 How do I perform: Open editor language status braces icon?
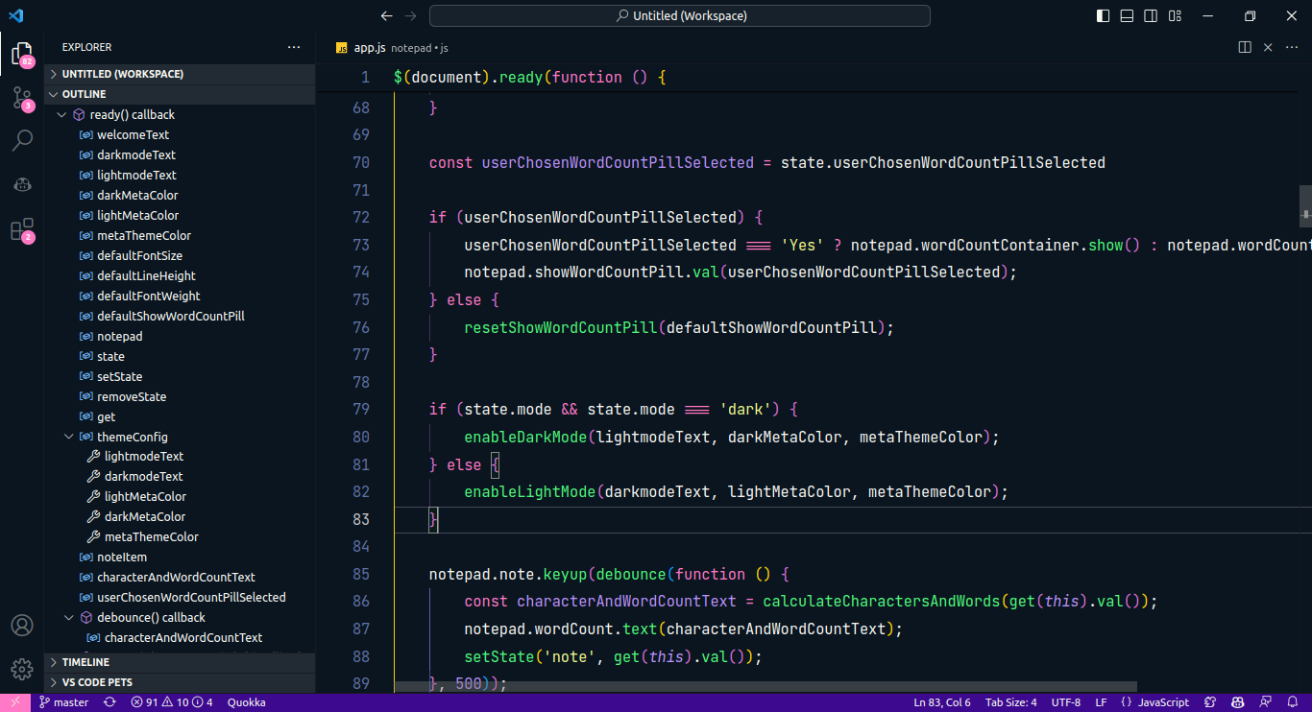tap(1126, 702)
